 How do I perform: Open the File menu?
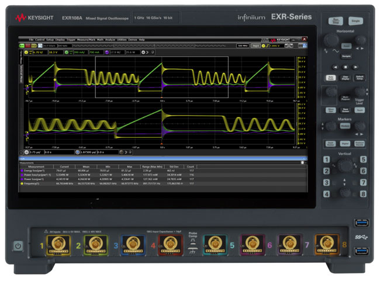tap(31, 40)
